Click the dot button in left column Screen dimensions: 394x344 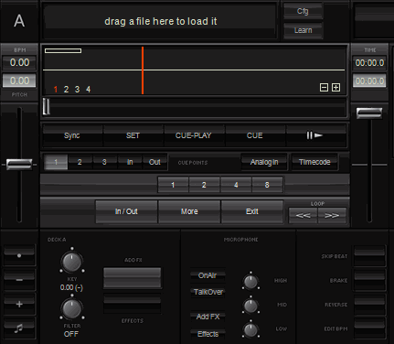[19, 255]
